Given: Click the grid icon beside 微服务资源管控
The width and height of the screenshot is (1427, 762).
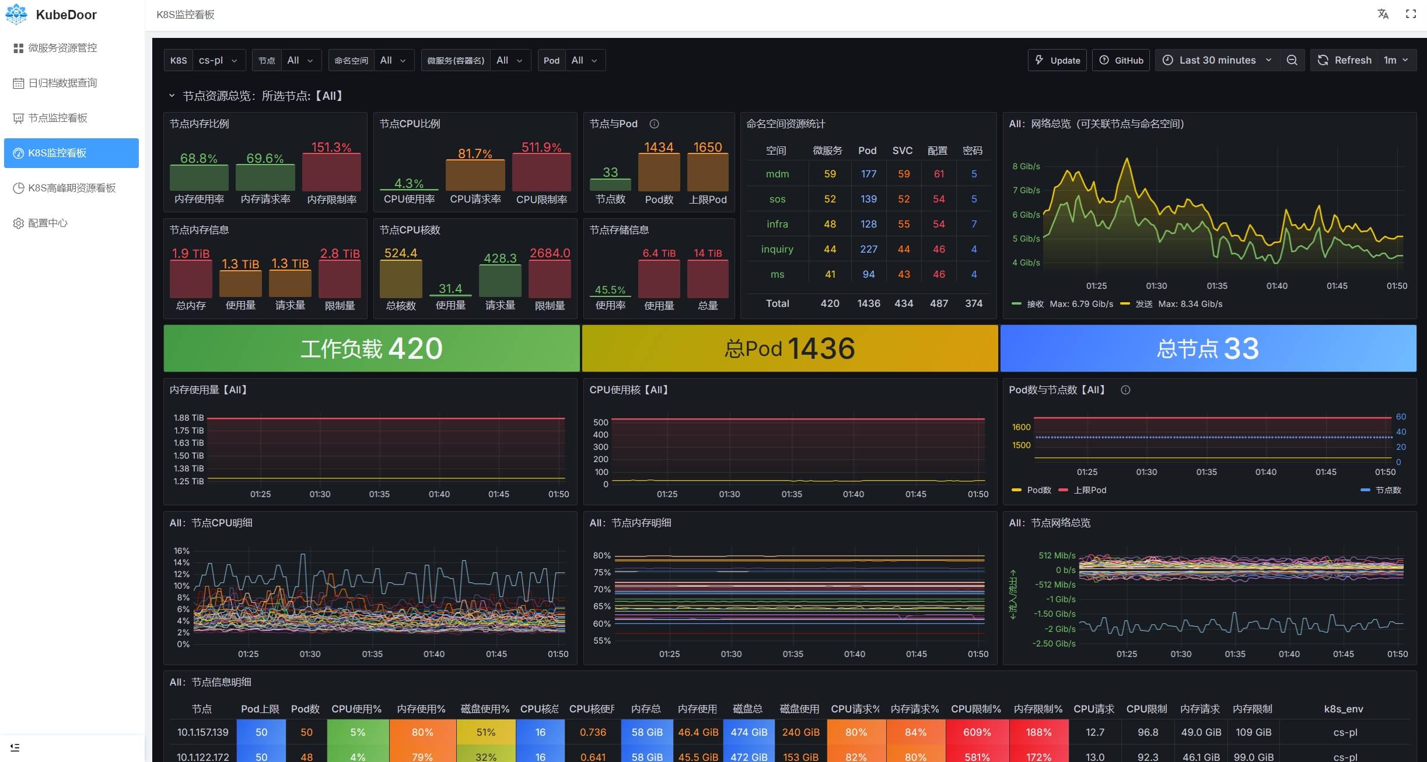Looking at the screenshot, I should click(18, 48).
